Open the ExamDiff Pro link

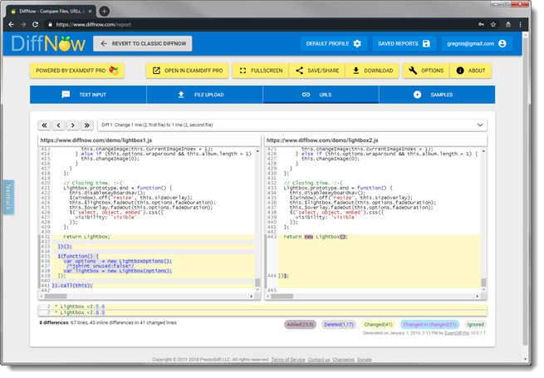click(457, 333)
